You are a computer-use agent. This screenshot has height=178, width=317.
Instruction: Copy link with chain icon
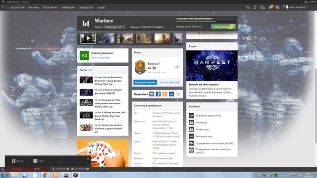coord(178,94)
